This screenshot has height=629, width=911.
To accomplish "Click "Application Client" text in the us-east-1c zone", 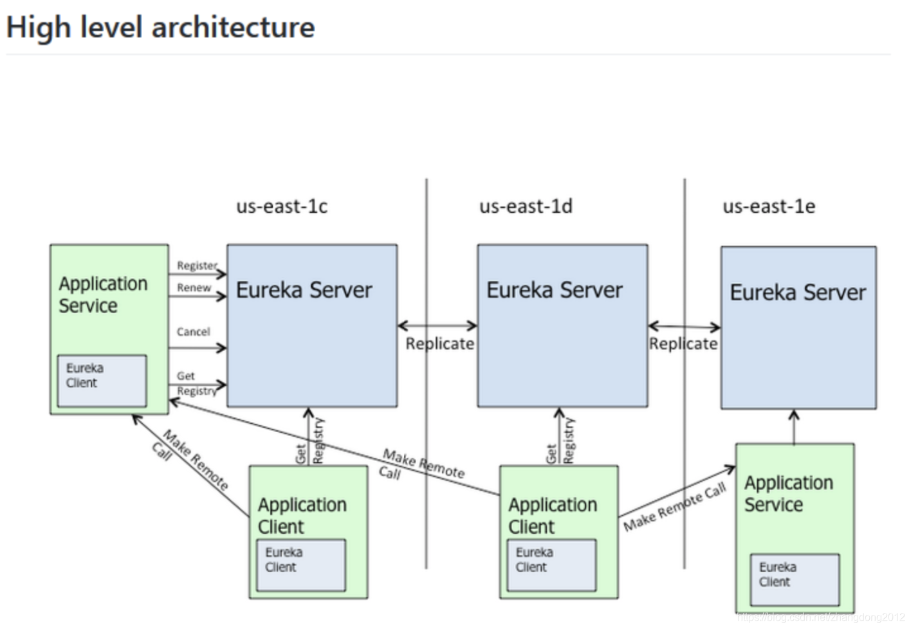I will [x=302, y=516].
